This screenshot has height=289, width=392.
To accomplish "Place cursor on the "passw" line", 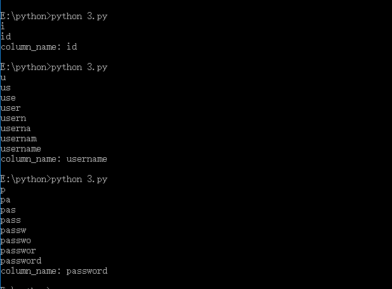I will 13,230.
